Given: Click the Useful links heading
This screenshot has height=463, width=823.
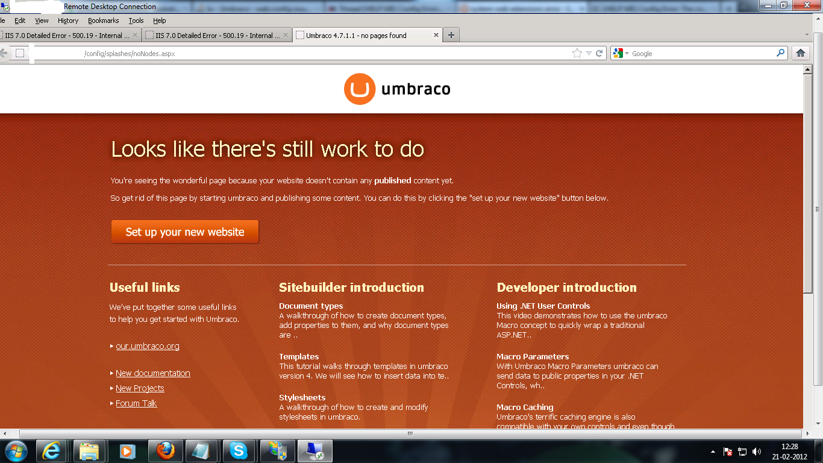Looking at the screenshot, I should click(x=145, y=287).
